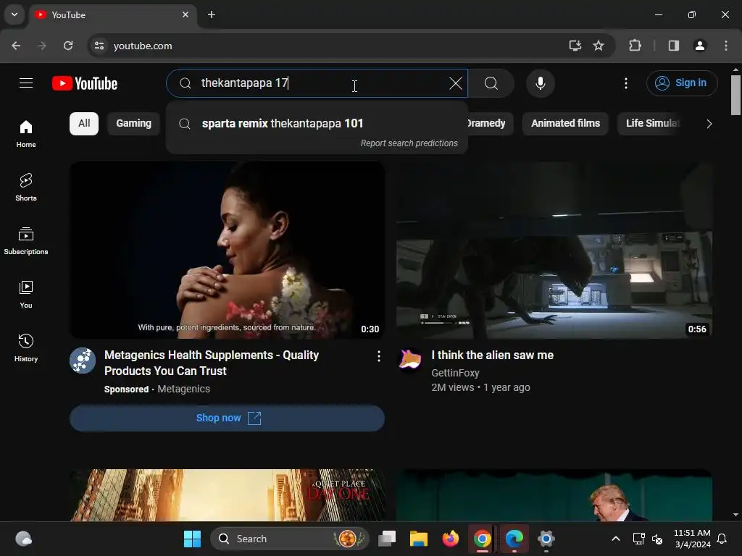
Task: Bookmark this page with the star
Action: tap(599, 46)
